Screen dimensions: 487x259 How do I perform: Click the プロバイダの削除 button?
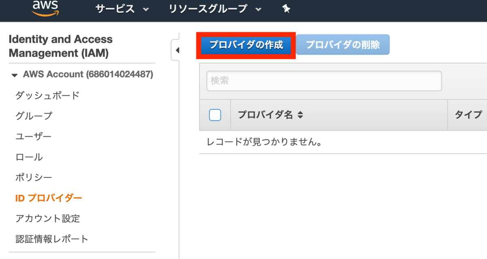[x=343, y=45]
